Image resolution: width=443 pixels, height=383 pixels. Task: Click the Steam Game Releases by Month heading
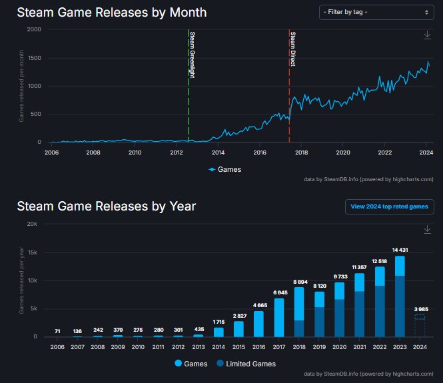[112, 13]
